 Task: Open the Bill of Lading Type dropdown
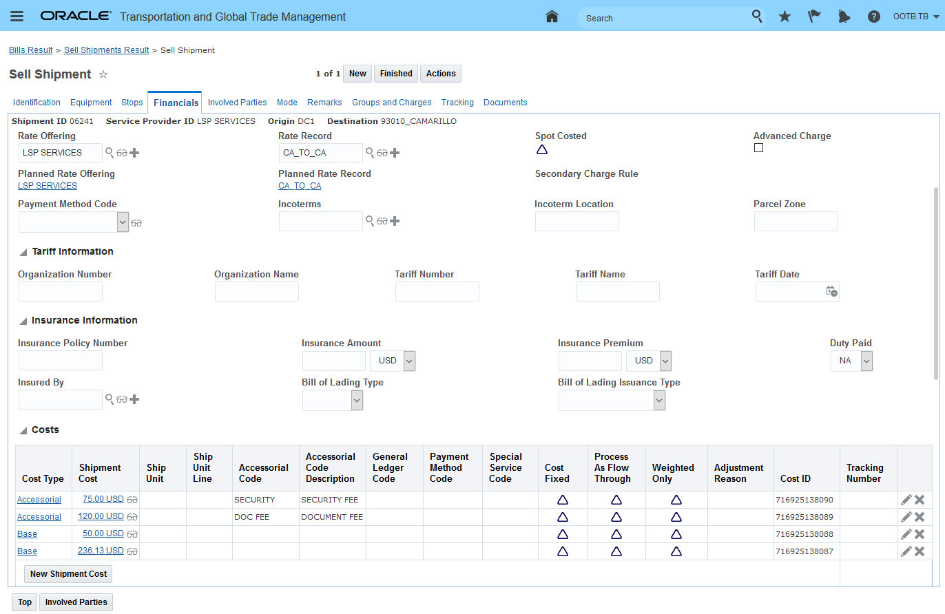357,400
